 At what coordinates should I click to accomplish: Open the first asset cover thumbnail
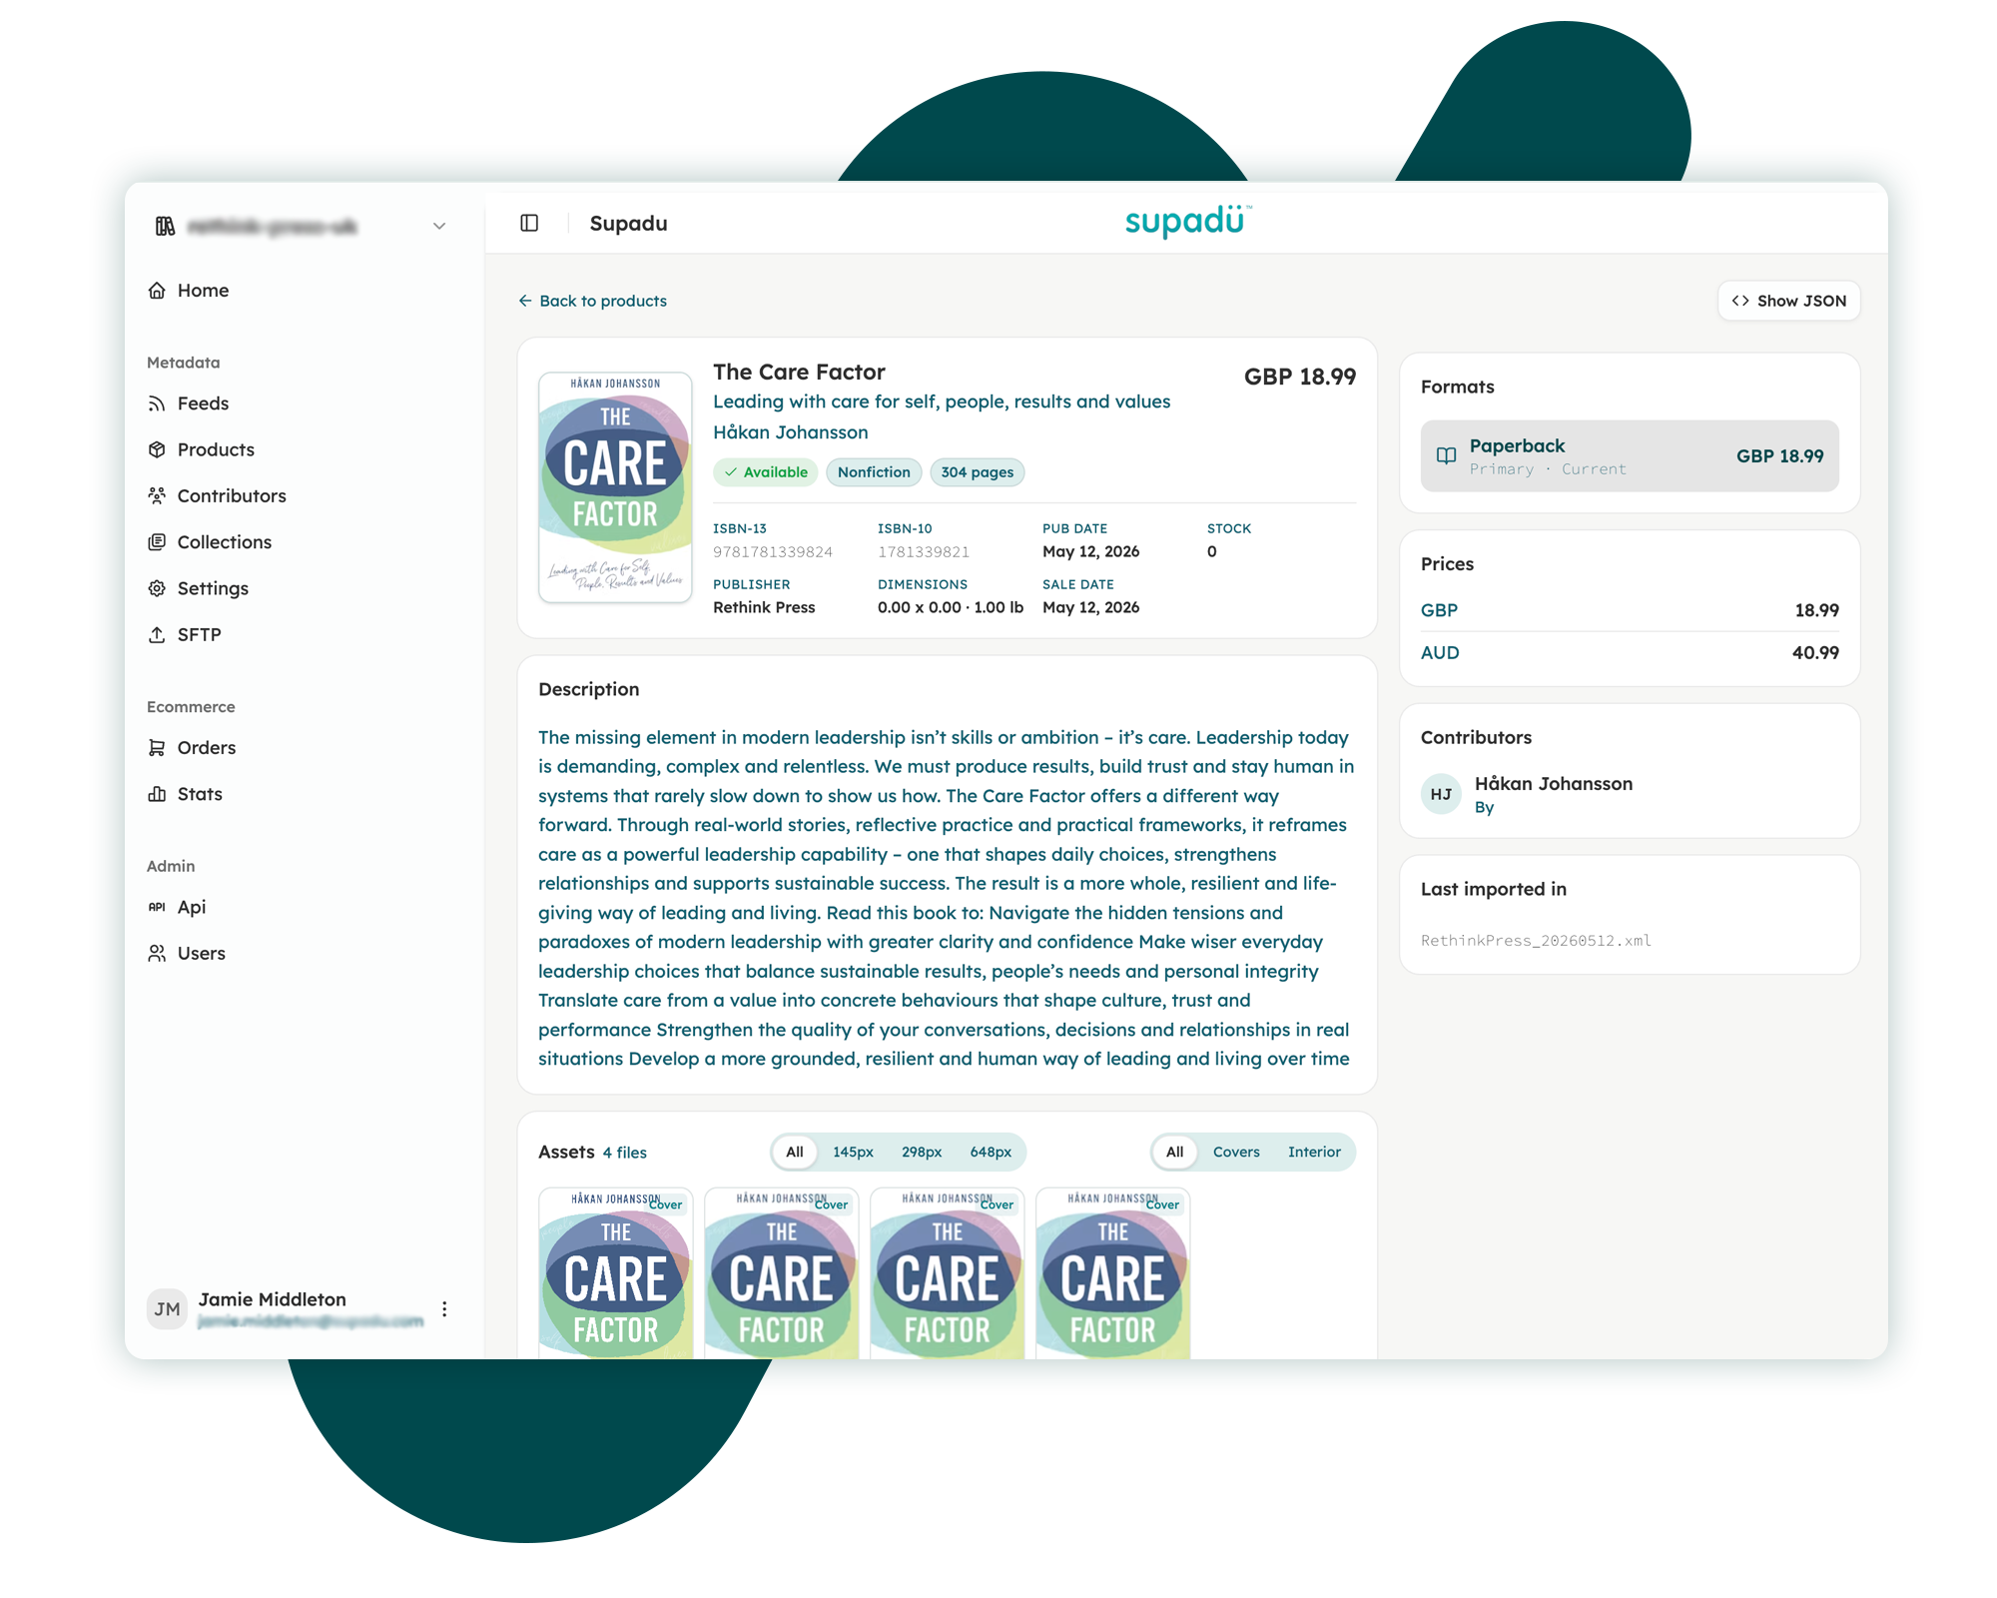615,1273
